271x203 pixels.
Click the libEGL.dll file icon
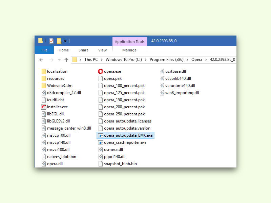(x=44, y=114)
